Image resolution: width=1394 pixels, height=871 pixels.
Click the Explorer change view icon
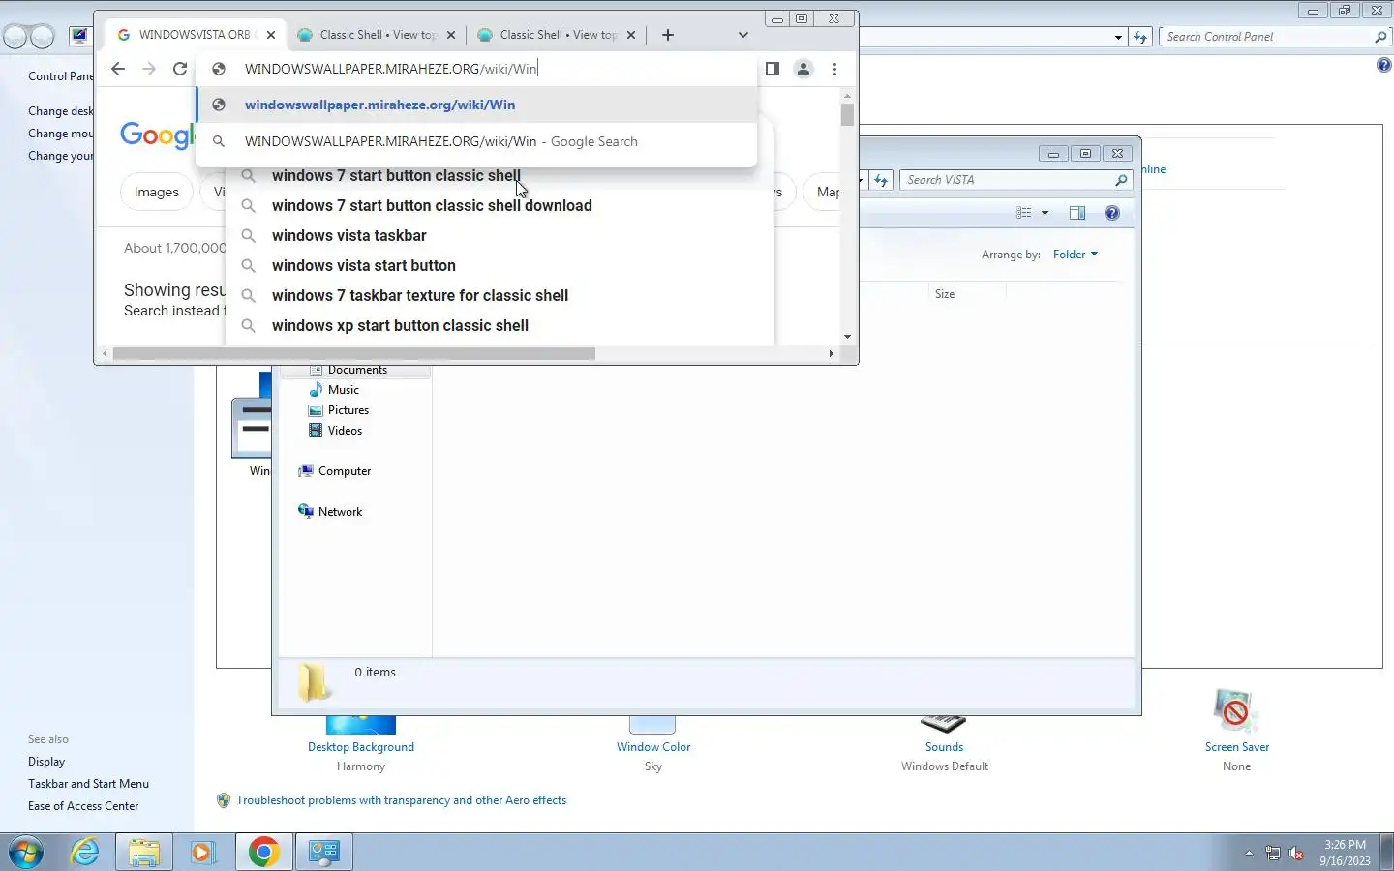coord(1023,213)
